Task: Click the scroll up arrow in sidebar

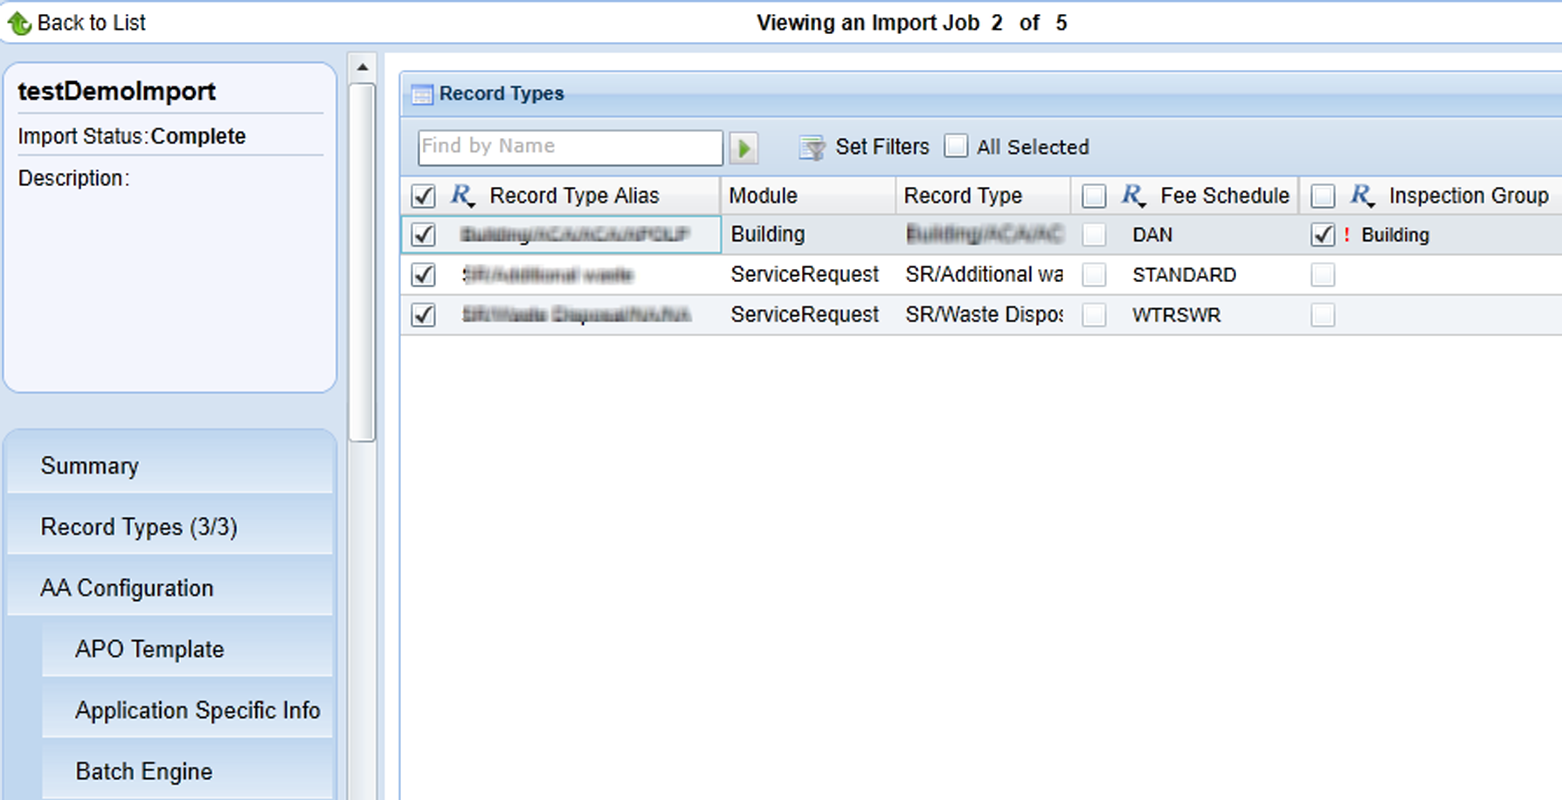Action: 363,67
